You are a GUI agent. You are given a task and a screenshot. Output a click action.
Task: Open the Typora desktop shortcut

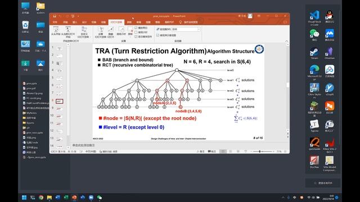pyautogui.click(x=314, y=126)
